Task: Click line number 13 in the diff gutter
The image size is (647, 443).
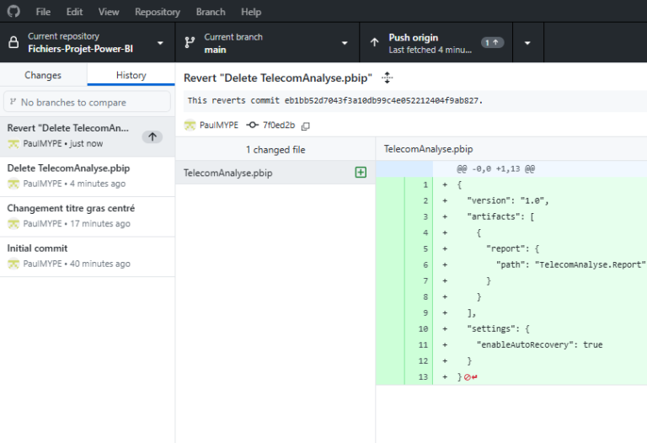Action: coord(423,377)
